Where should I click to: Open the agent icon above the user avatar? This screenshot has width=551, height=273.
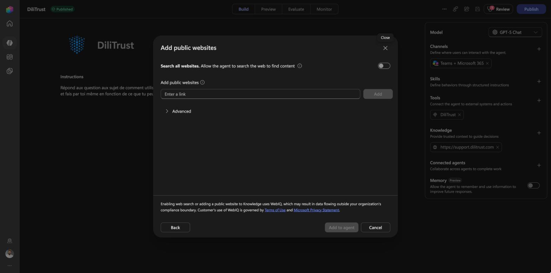tap(9, 241)
